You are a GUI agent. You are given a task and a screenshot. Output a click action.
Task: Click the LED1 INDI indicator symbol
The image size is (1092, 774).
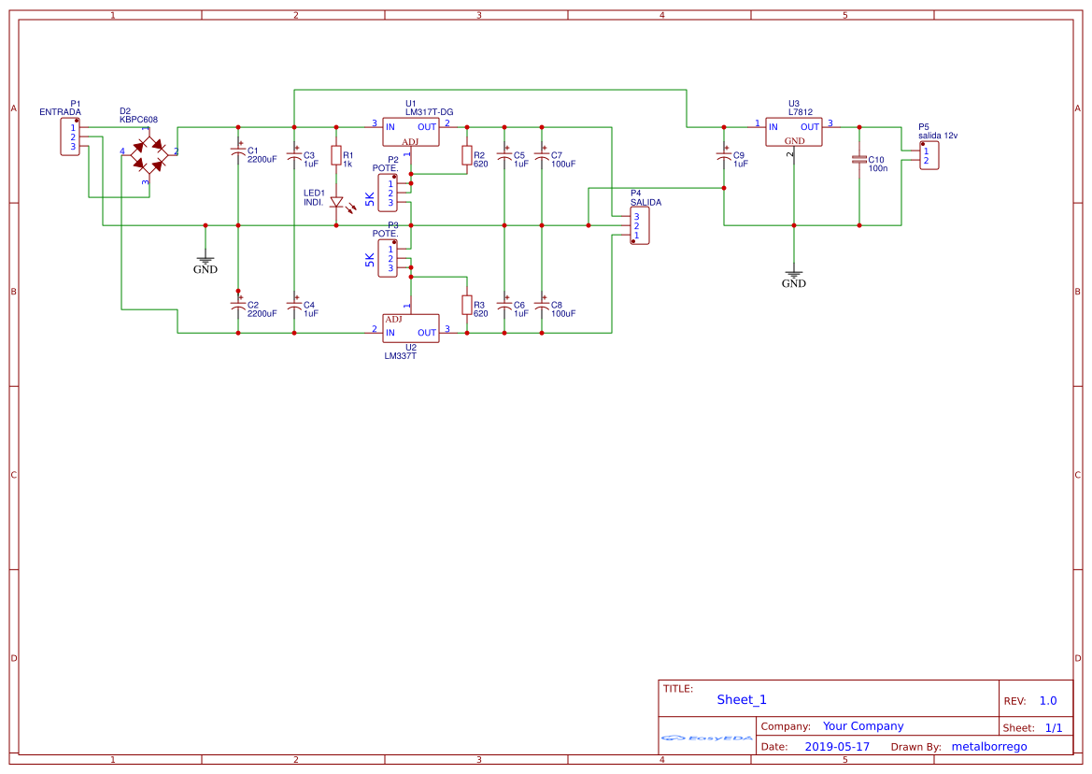point(336,201)
